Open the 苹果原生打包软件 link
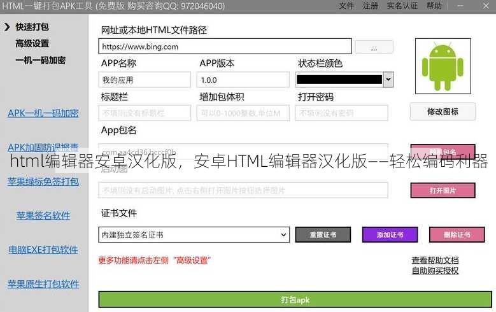Screen dimensions: 496x312 pos(43,284)
